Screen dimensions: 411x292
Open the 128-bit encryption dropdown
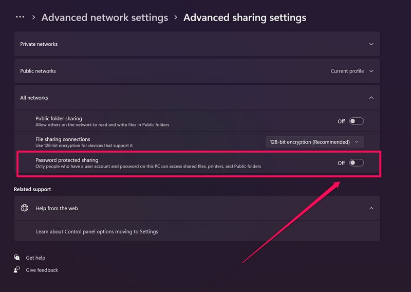pos(314,142)
